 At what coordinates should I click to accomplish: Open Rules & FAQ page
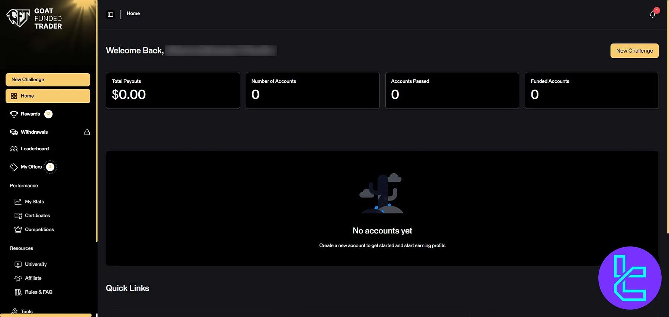point(38,293)
